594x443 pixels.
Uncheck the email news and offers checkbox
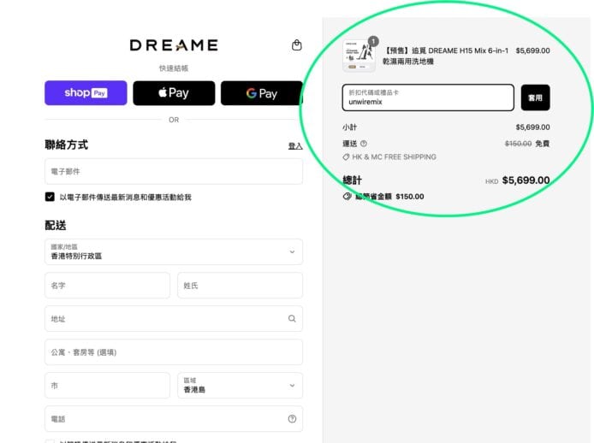50,197
